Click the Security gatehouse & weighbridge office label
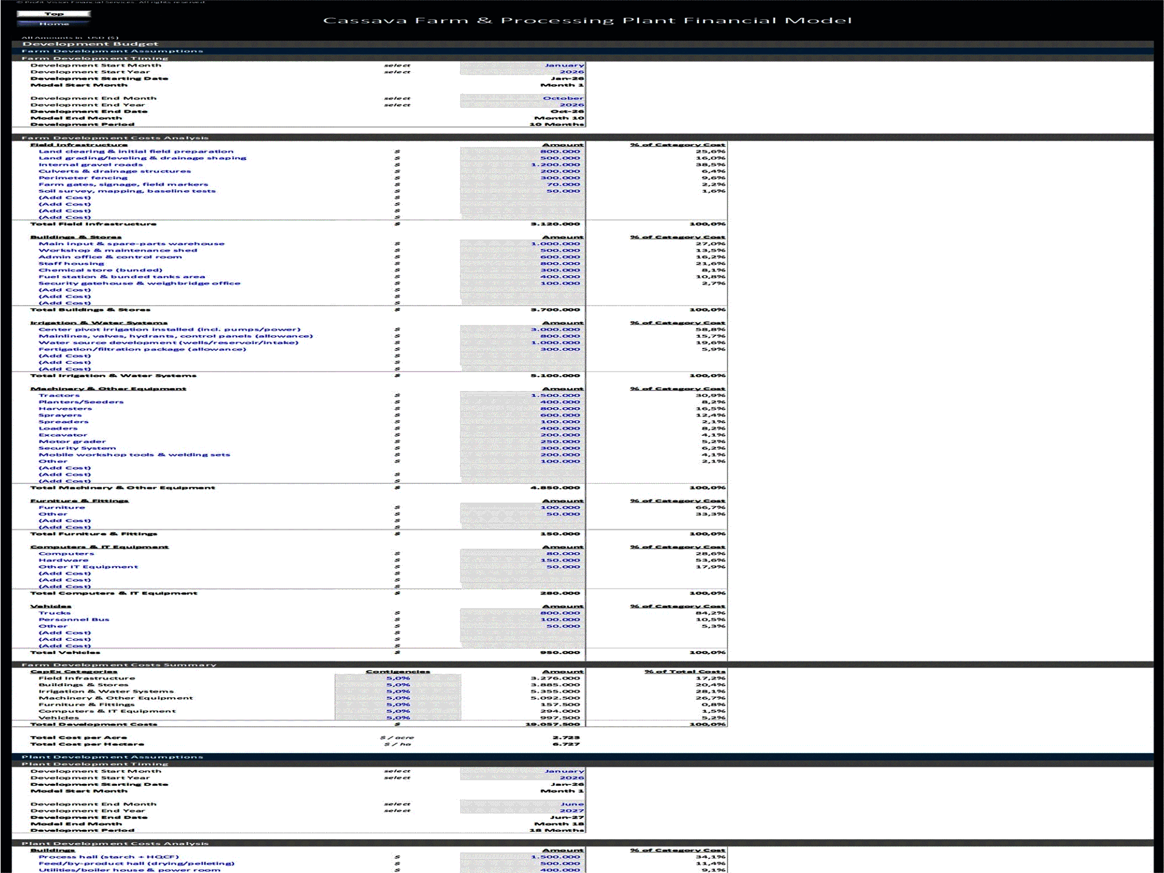Screen dimensions: 1164x873 coord(139,283)
